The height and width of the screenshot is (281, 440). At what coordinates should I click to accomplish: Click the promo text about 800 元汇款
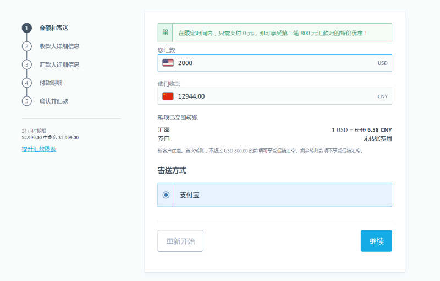(273, 33)
